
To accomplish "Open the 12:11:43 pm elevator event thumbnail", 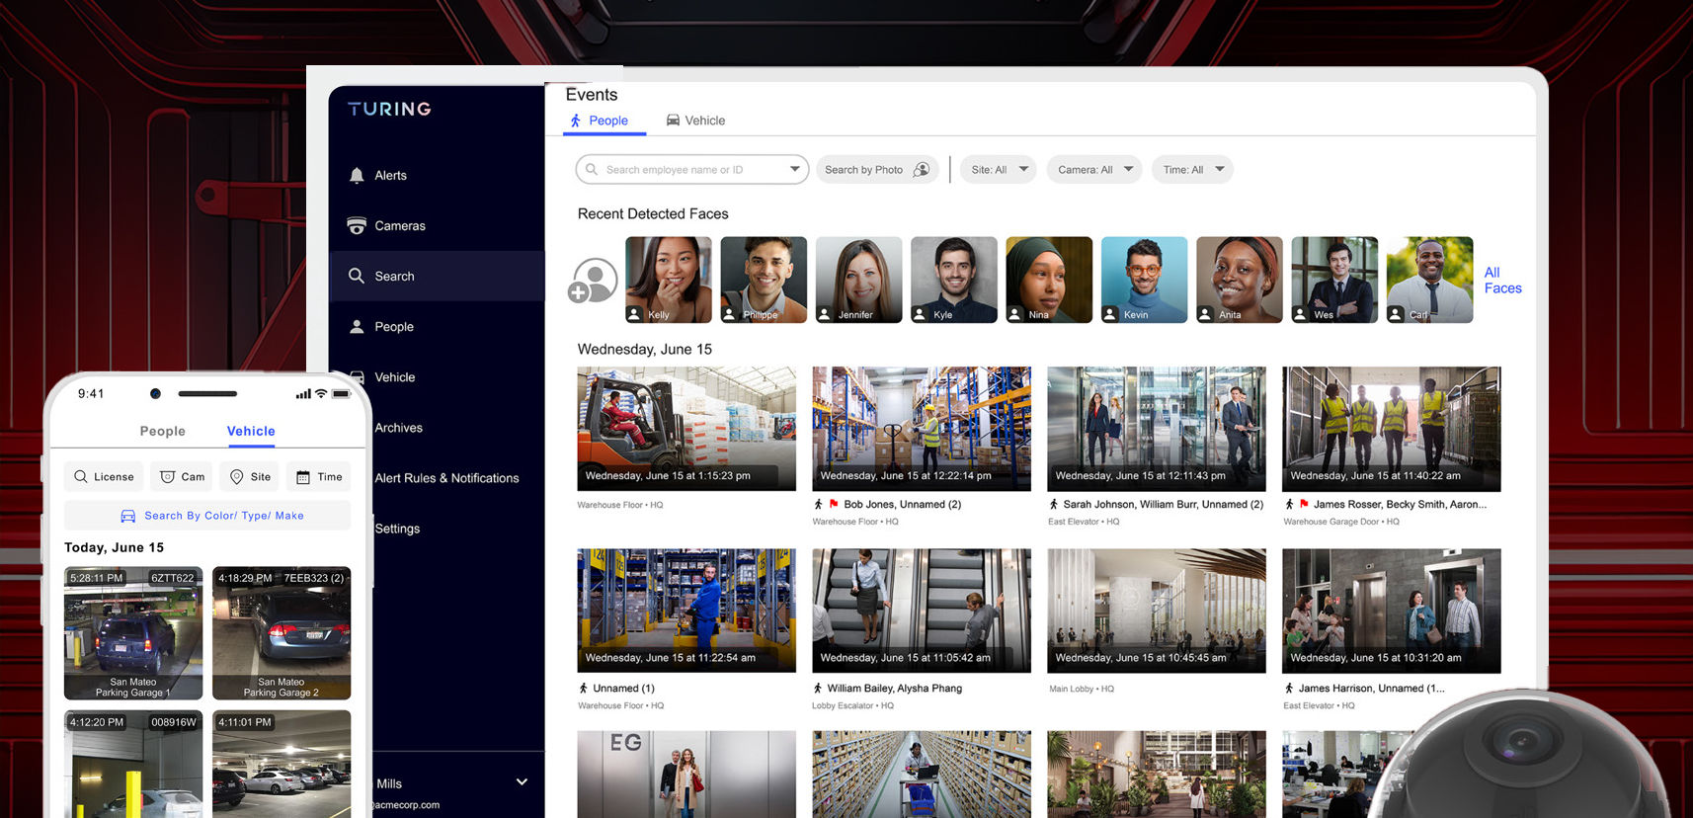I will click(x=1157, y=429).
